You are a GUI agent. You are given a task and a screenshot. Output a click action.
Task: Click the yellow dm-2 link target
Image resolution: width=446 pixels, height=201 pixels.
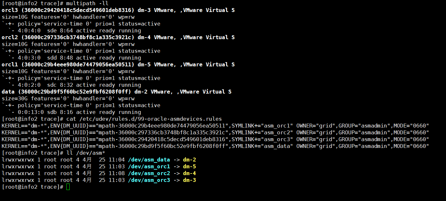(189, 160)
